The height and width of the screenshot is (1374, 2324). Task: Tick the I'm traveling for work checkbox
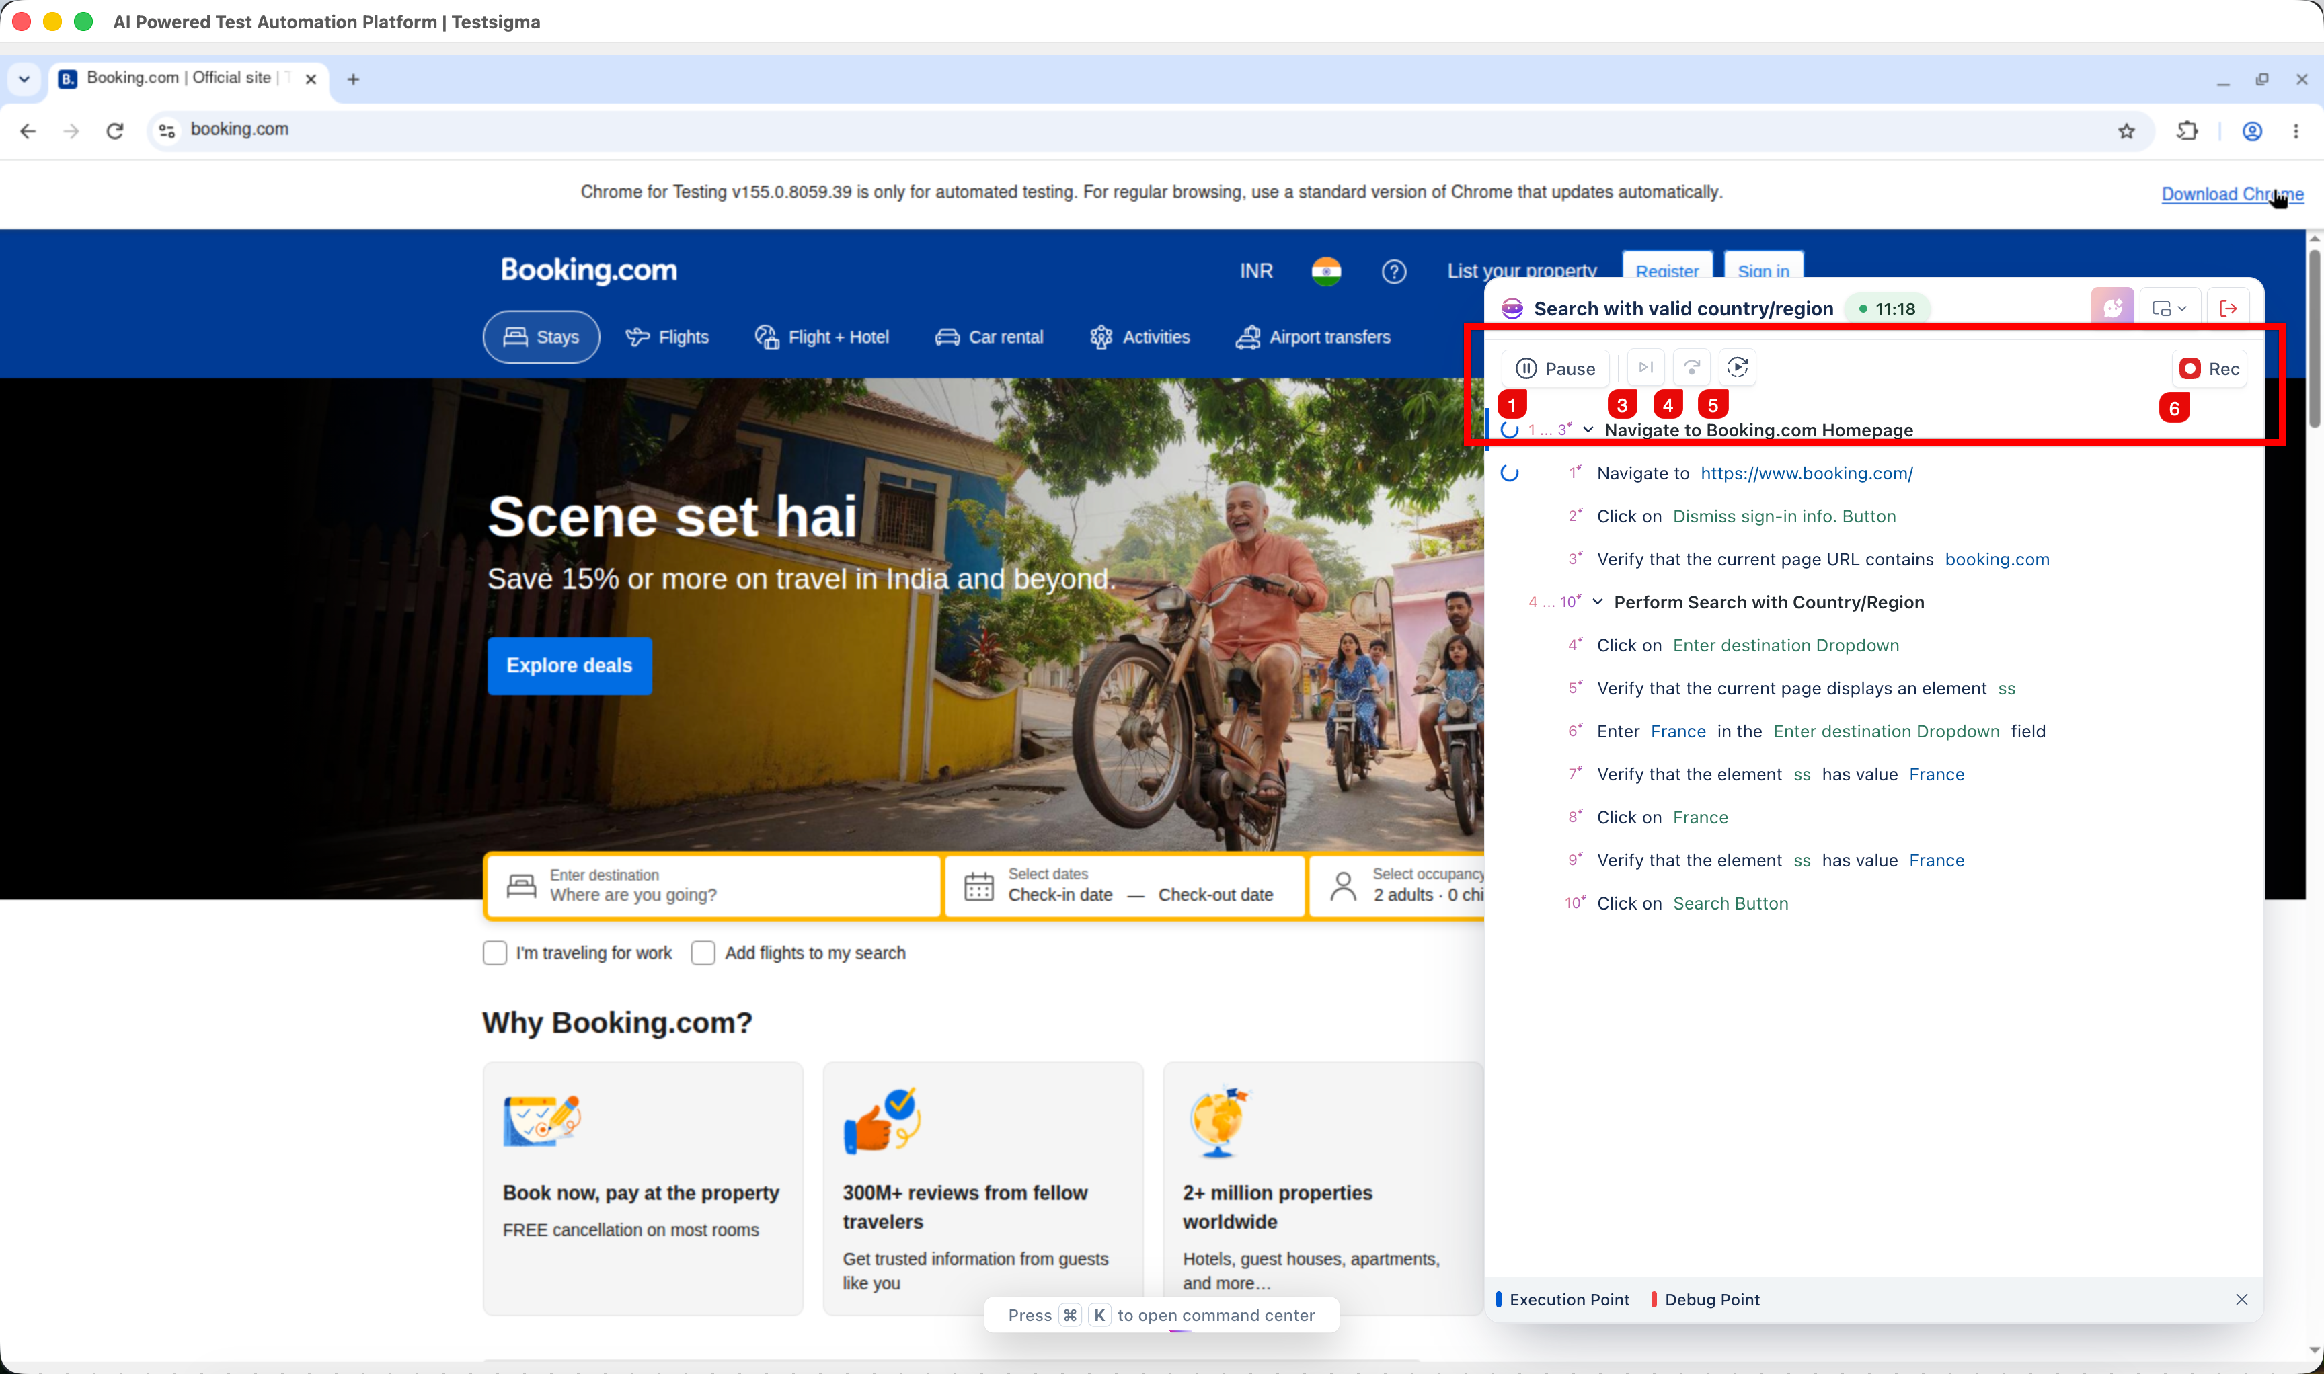pos(495,953)
